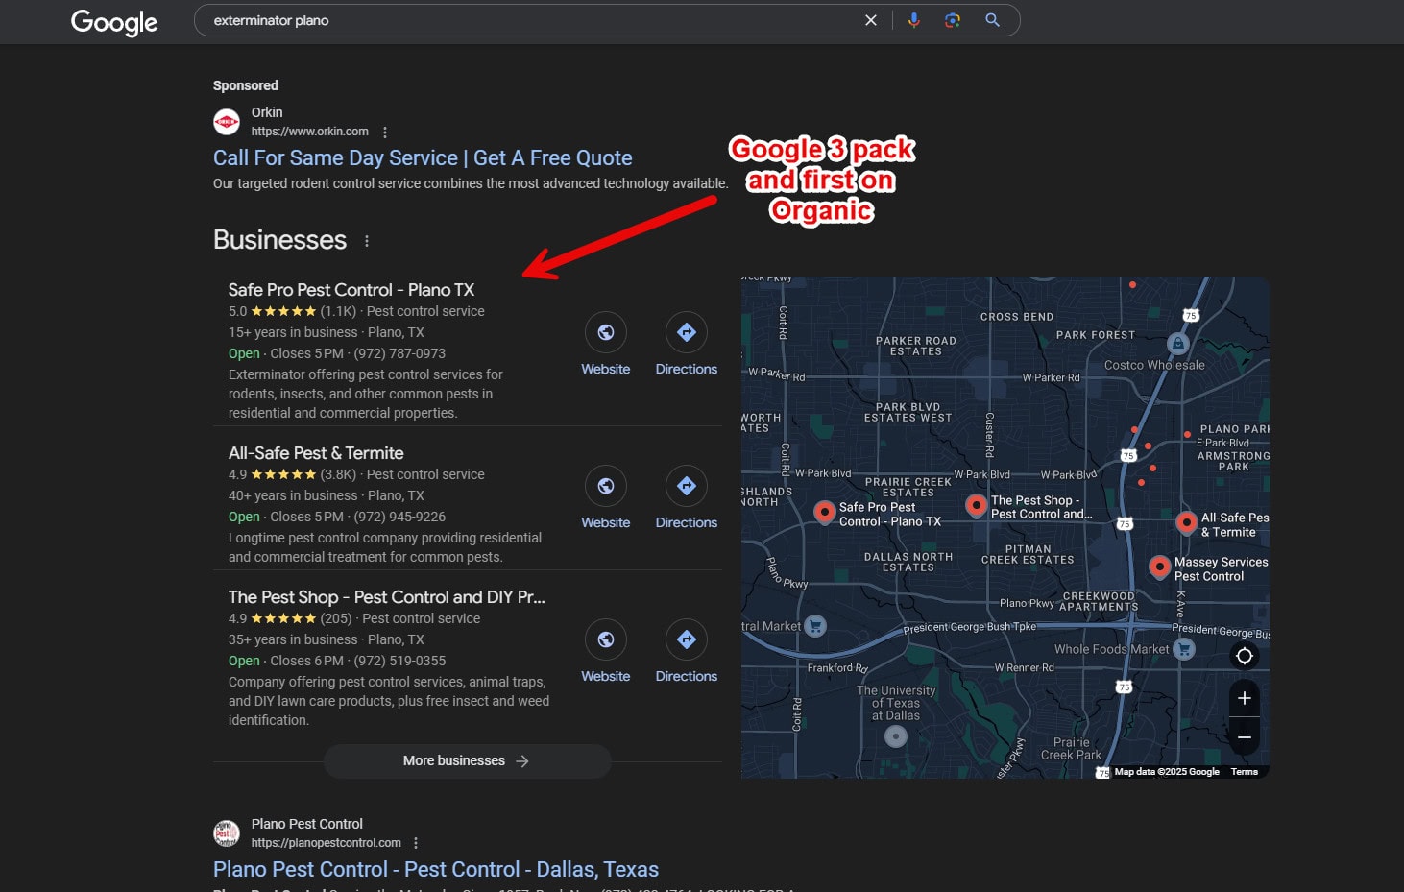This screenshot has height=892, width=1404.
Task: Select Massey Services Pest Control map pin
Action: click(1160, 567)
